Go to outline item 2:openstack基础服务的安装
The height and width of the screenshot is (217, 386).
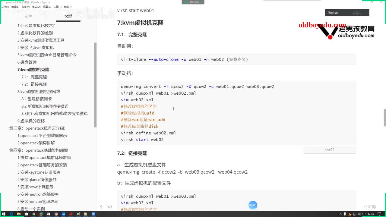[42, 165]
